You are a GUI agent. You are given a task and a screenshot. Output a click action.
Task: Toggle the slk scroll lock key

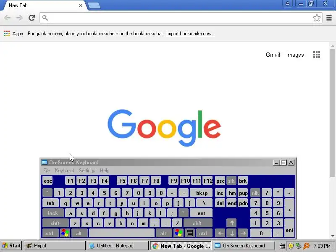pos(231,181)
